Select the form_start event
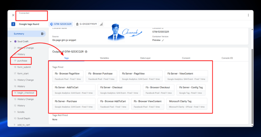This screenshot has width=261, height=137. pos(21,73)
